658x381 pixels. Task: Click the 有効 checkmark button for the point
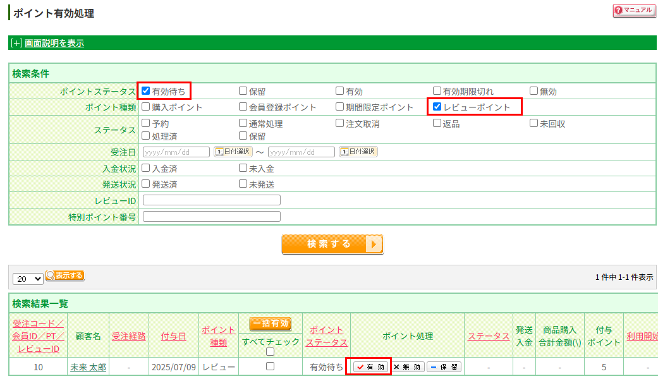pyautogui.click(x=369, y=366)
